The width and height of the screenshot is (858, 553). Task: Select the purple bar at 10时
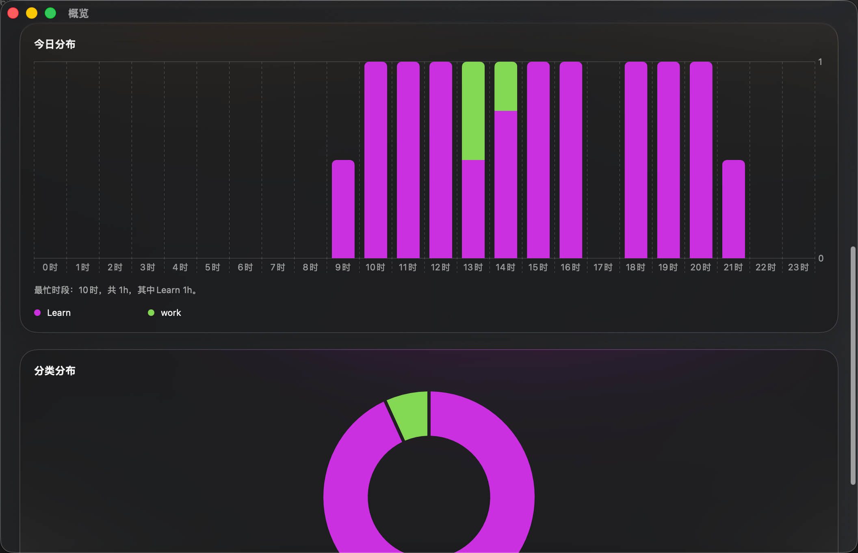(376, 160)
